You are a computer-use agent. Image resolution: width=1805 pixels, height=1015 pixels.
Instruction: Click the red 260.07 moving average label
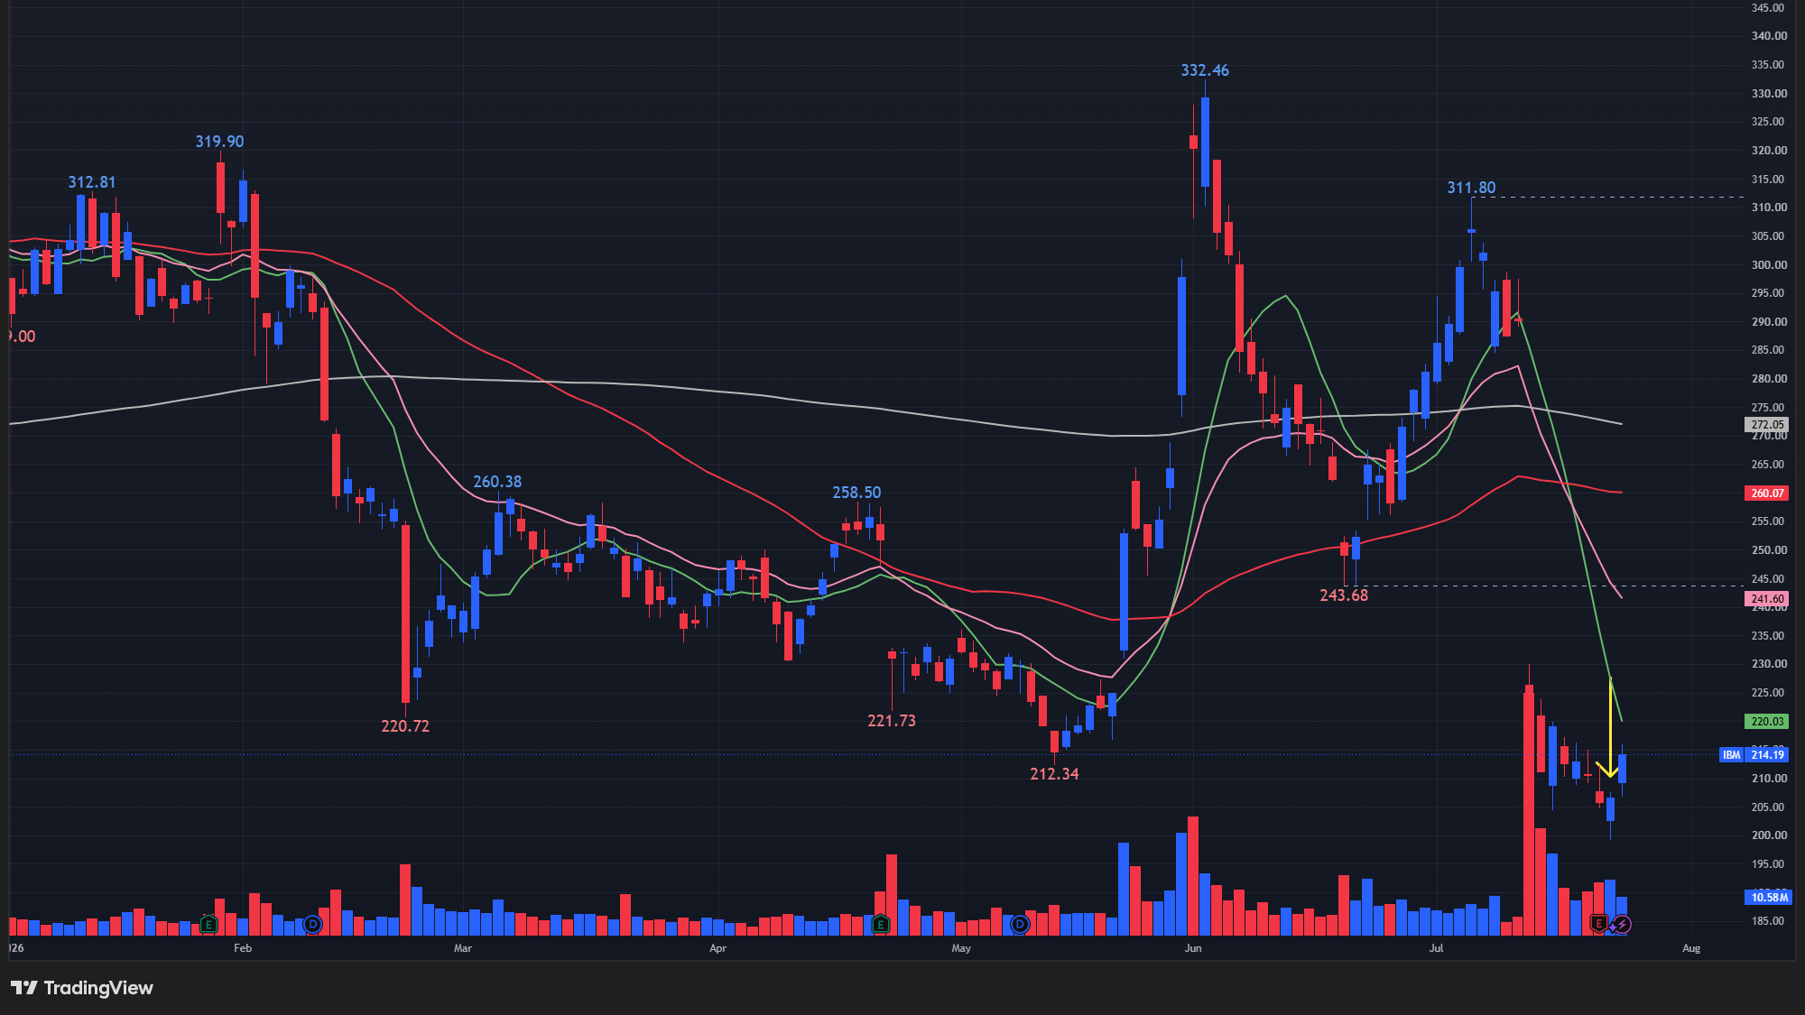click(x=1767, y=494)
